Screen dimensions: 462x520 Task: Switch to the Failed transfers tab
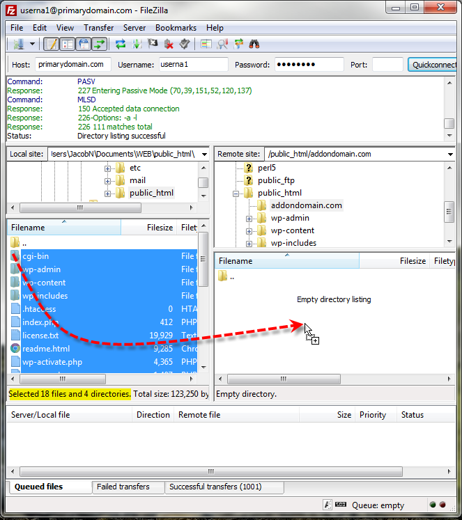point(123,487)
